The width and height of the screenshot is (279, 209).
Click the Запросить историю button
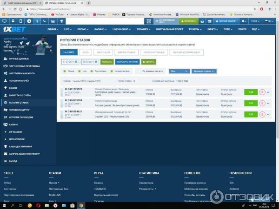126,62
